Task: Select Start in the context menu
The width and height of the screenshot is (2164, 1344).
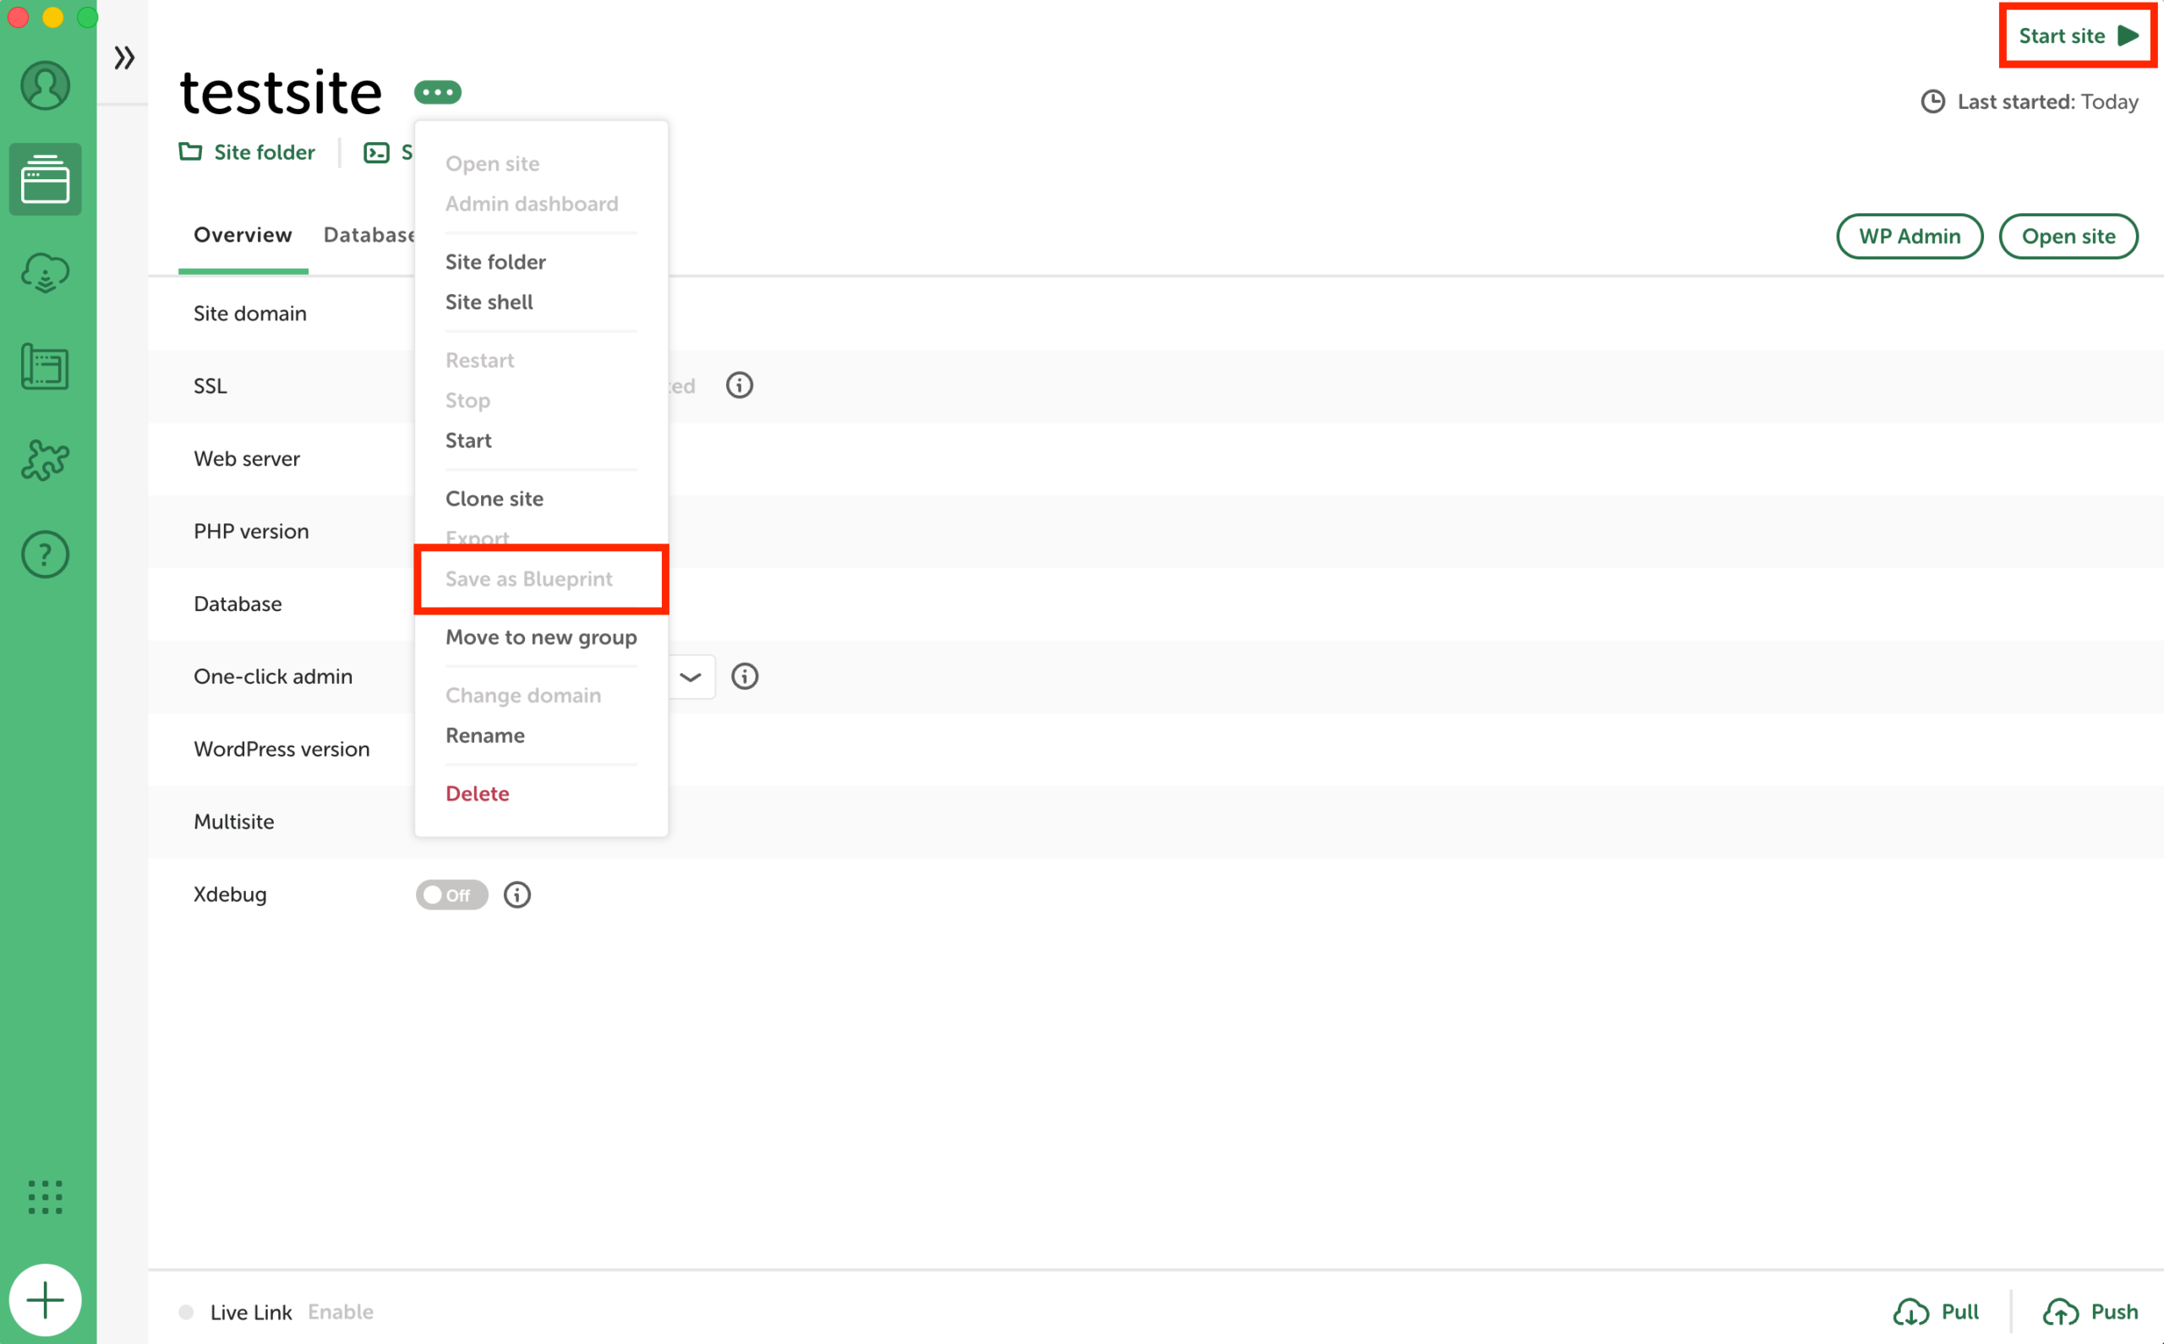Action: tap(468, 440)
